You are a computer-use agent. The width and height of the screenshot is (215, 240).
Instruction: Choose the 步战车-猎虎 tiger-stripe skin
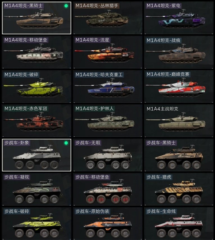178,189
